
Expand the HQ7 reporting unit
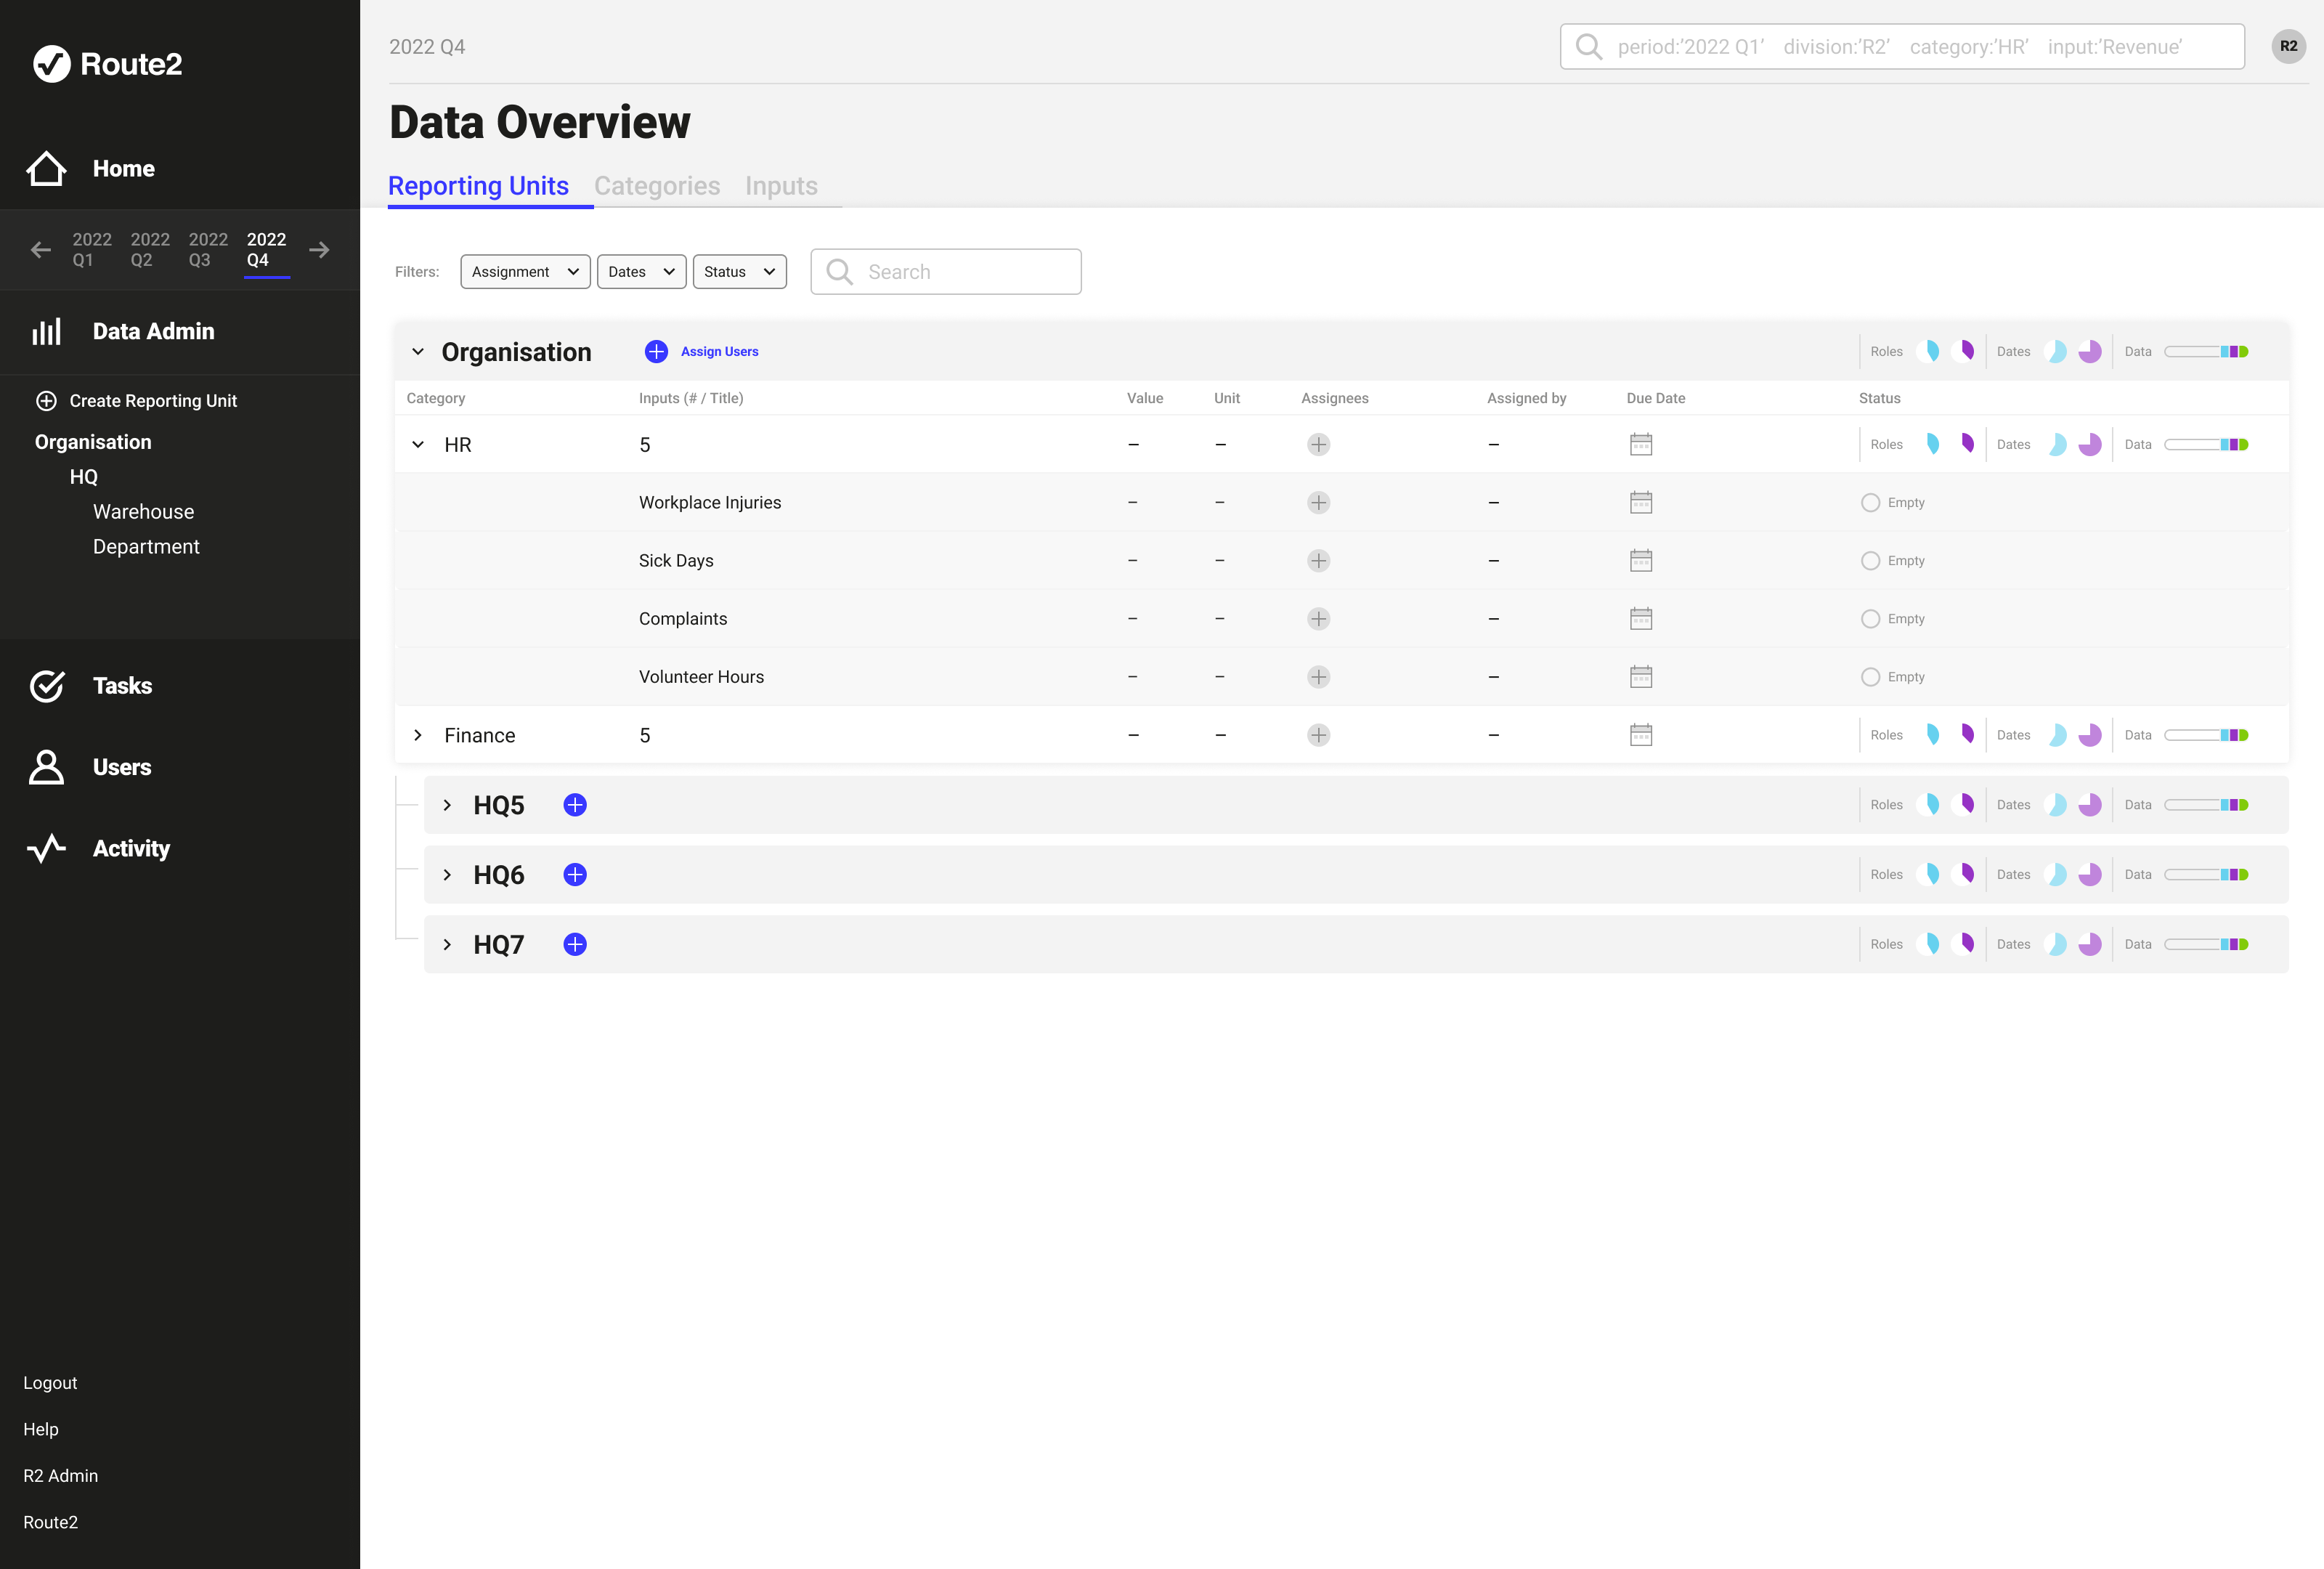point(447,945)
